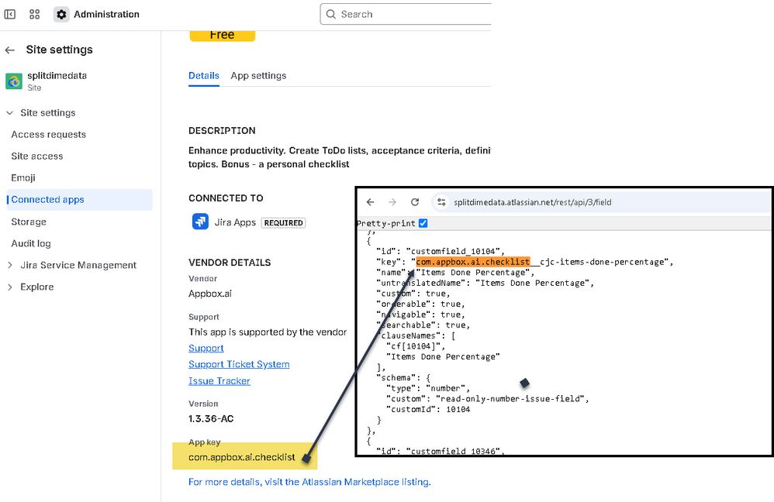Click the DESCRIPTION heading
This screenshot has width=774, height=502.
222,131
